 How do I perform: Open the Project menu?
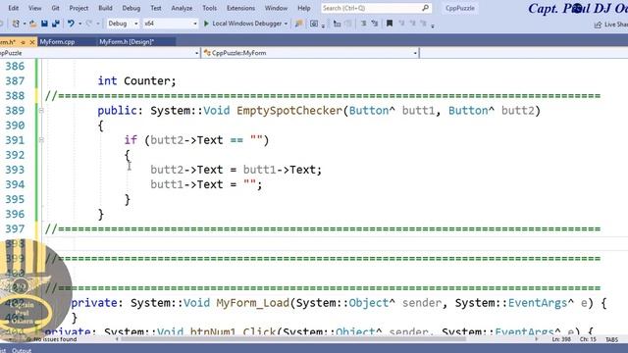pyautogui.click(x=78, y=8)
